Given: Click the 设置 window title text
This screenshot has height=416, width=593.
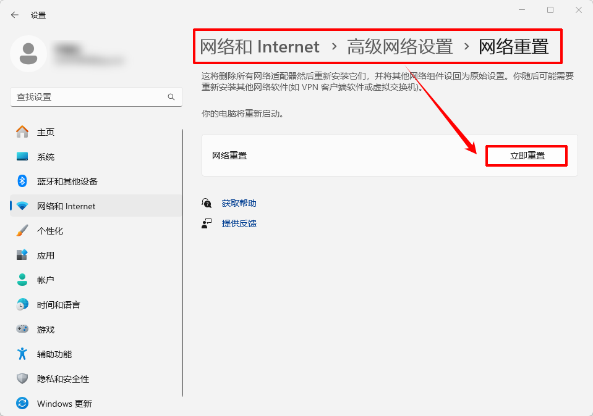Looking at the screenshot, I should pyautogui.click(x=38, y=15).
